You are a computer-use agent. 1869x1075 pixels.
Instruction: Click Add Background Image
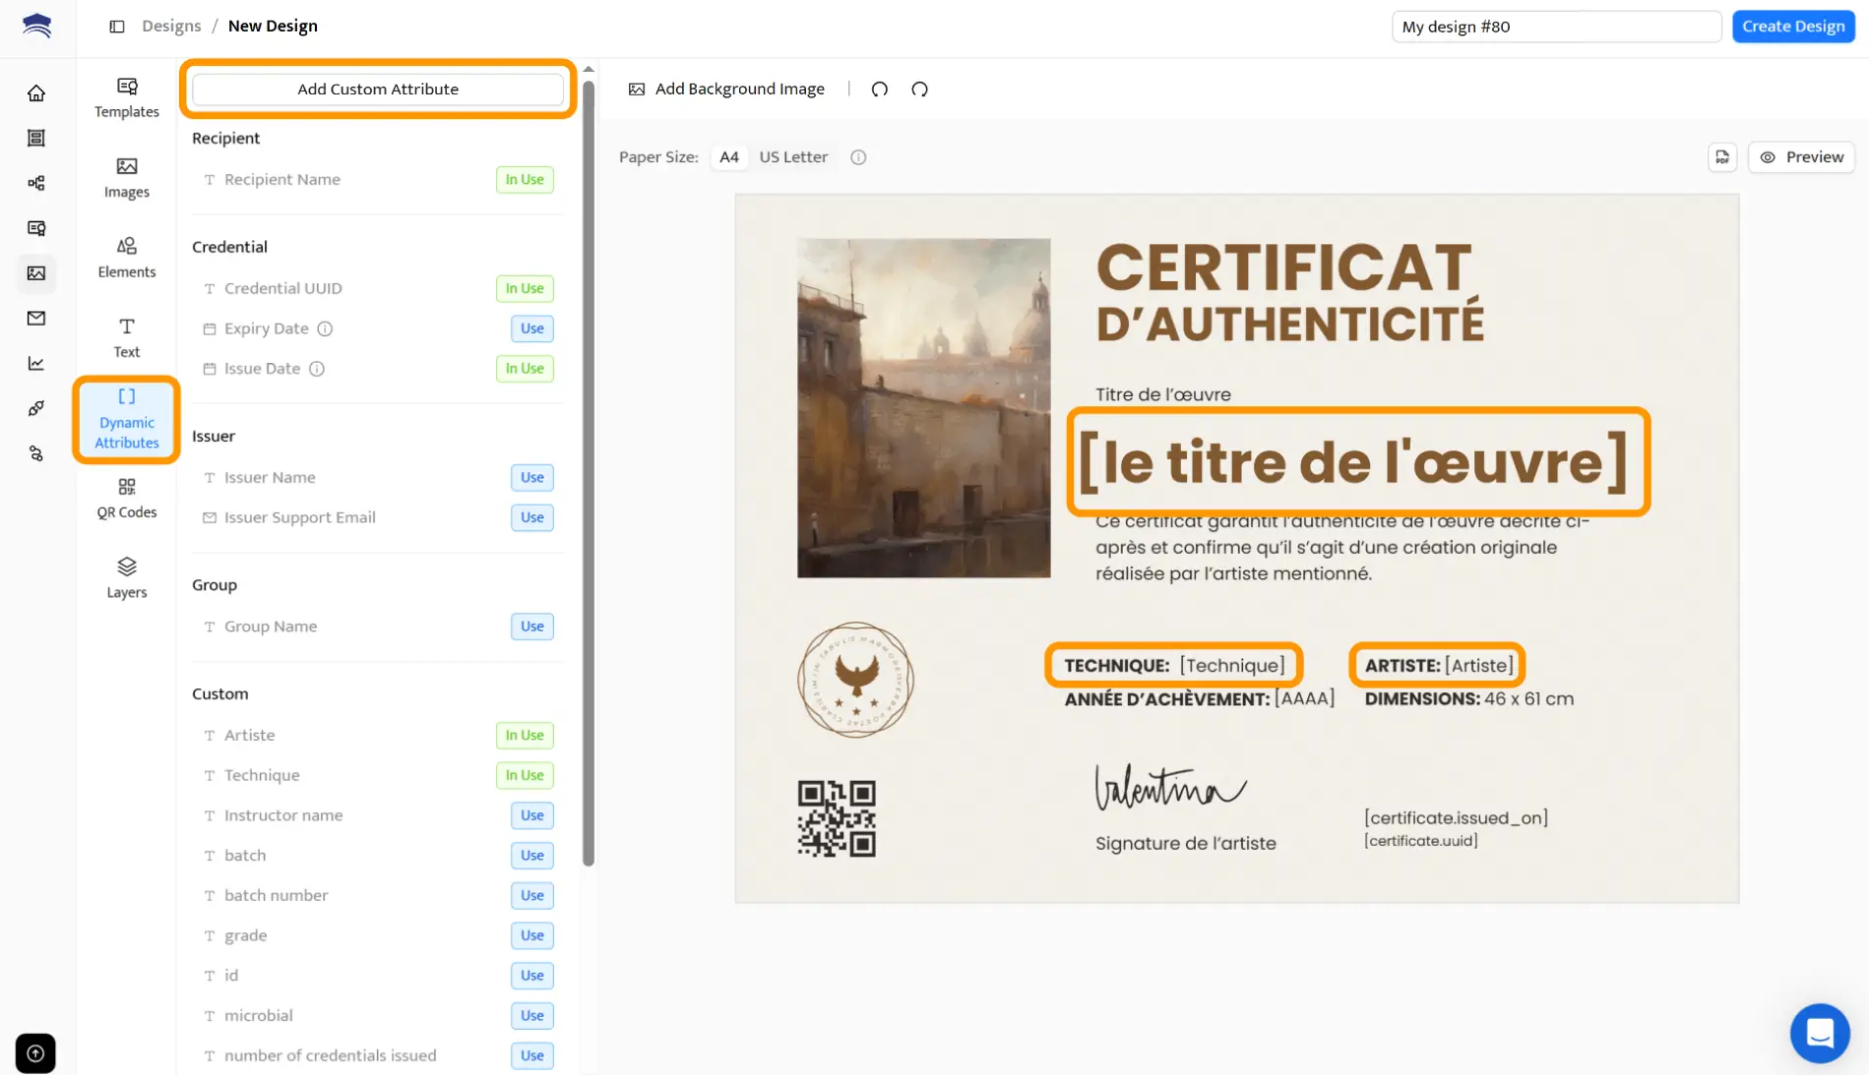726,90
